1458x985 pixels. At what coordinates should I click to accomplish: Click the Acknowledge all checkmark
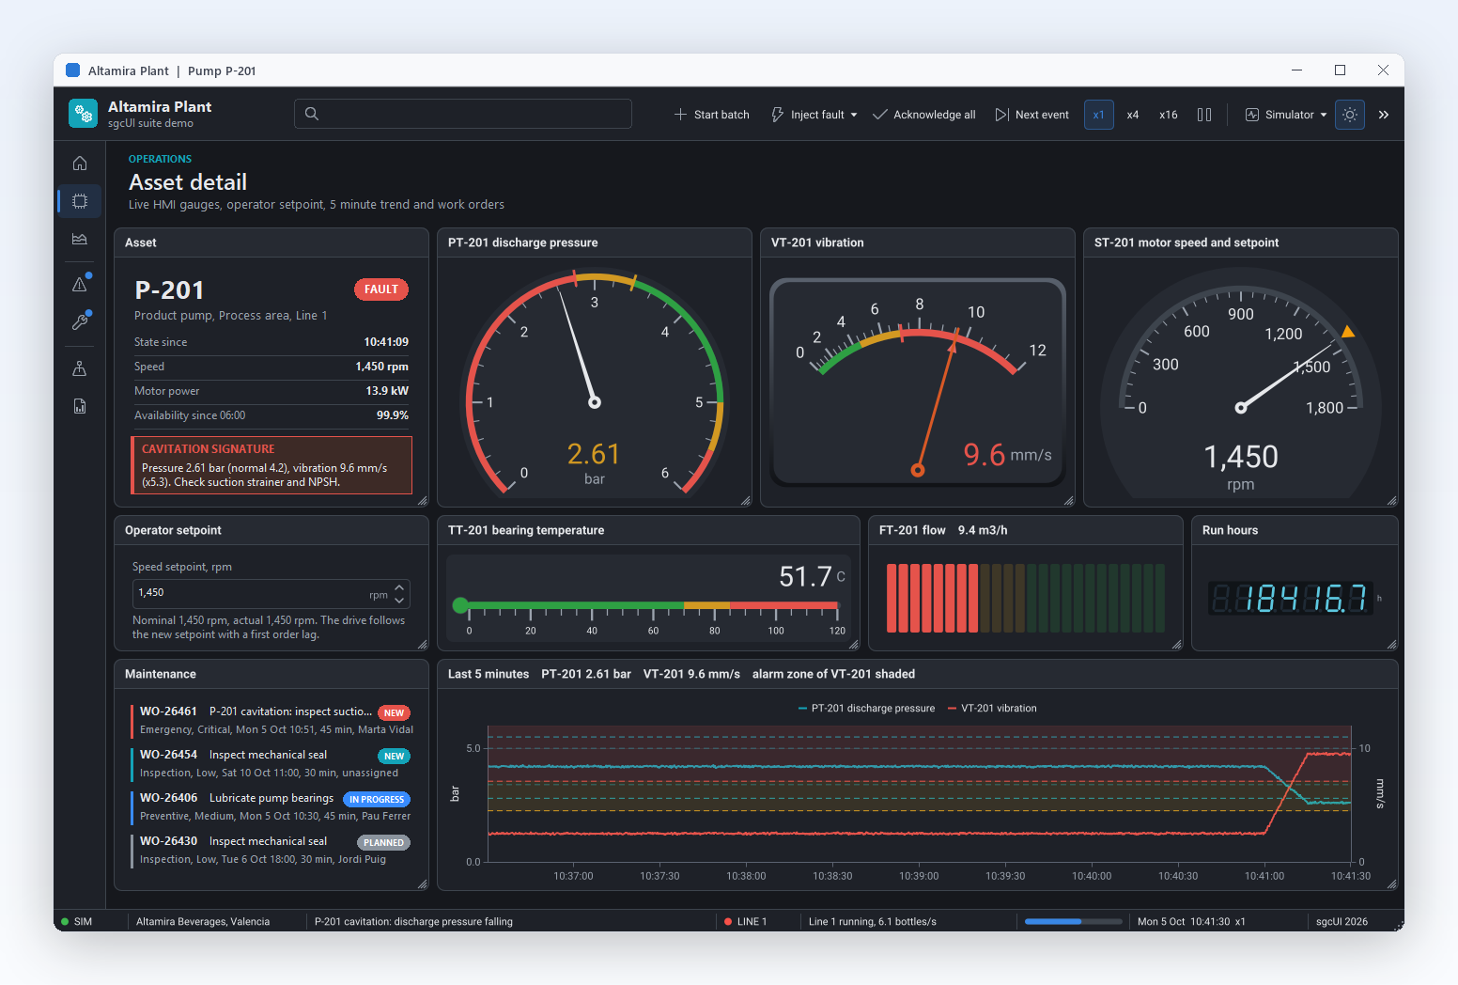click(x=880, y=115)
